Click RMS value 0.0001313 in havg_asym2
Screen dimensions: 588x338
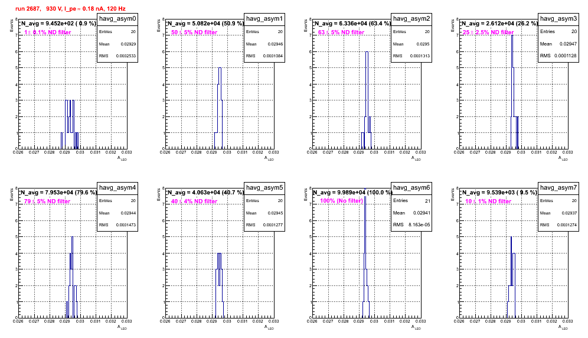[420, 56]
